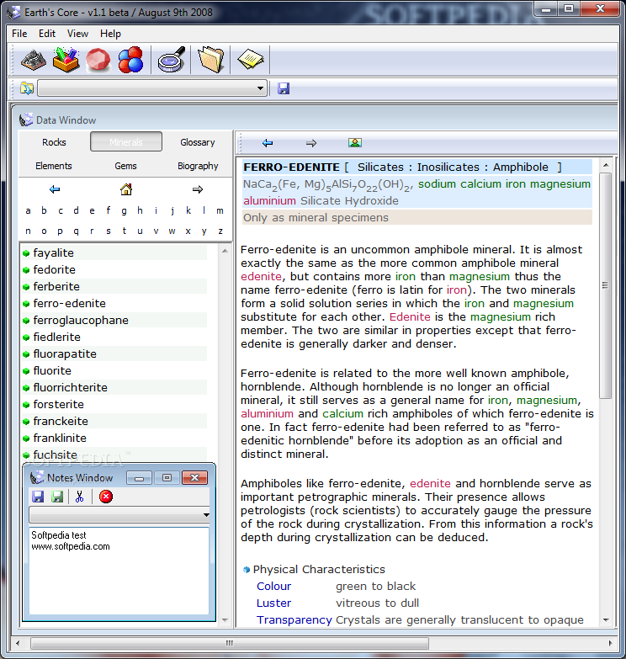Click the Luster property link

(274, 603)
